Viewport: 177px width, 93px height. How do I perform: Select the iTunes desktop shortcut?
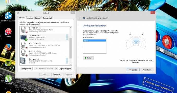(8, 33)
